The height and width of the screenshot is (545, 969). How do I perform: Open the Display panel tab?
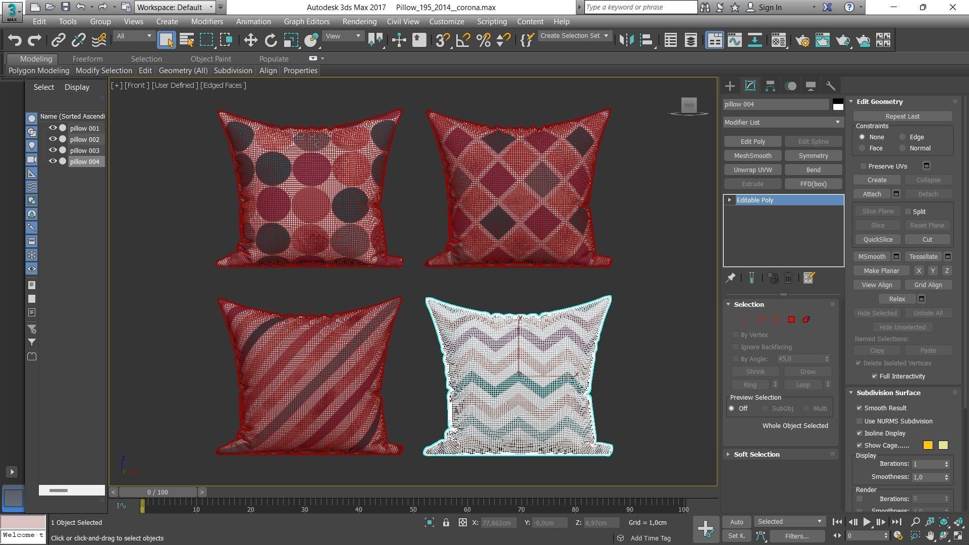point(811,86)
